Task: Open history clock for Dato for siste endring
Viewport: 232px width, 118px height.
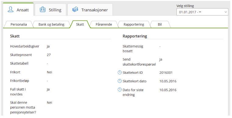Action: coord(120,90)
